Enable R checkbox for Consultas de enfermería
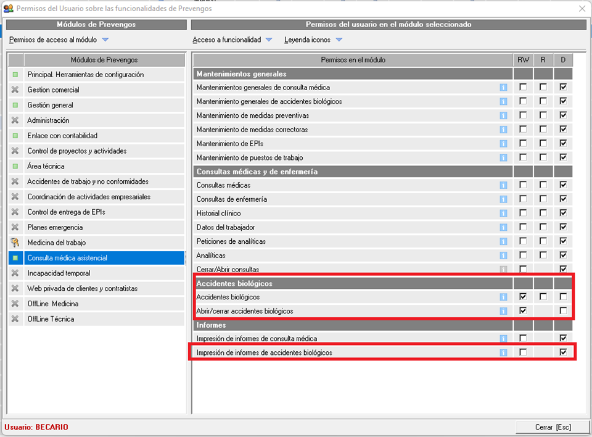This screenshot has height=437, width=592. tap(543, 199)
